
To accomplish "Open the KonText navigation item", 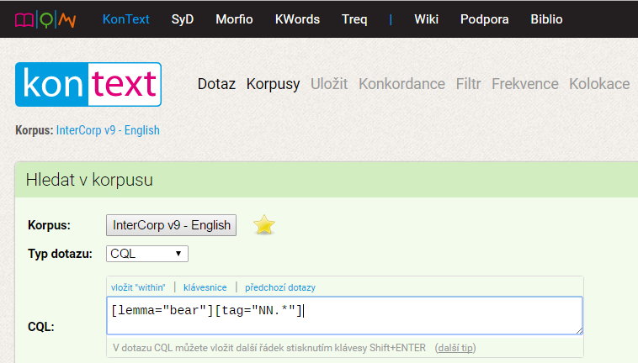I will coord(125,19).
